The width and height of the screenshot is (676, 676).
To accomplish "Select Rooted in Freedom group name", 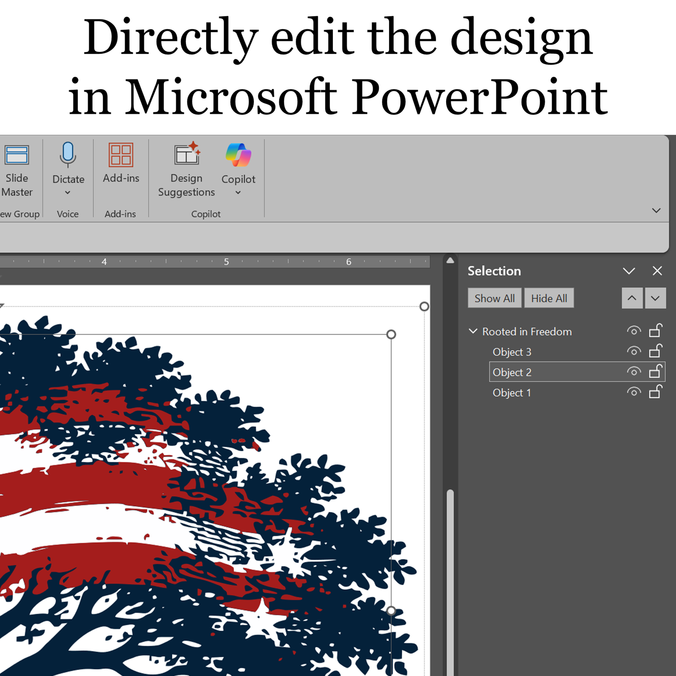I will click(x=527, y=332).
